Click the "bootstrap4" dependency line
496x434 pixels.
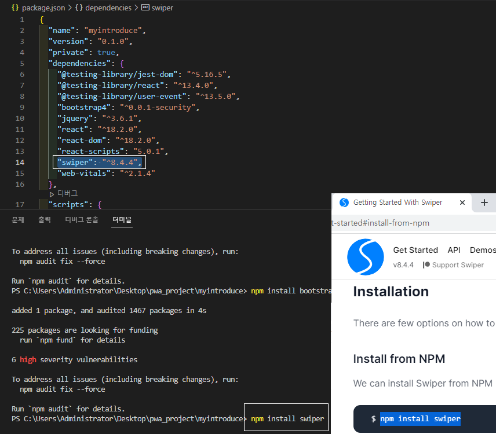coord(128,108)
